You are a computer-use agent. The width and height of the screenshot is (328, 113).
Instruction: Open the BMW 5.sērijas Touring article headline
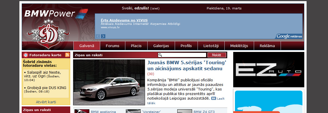pyautogui.click(x=187, y=66)
